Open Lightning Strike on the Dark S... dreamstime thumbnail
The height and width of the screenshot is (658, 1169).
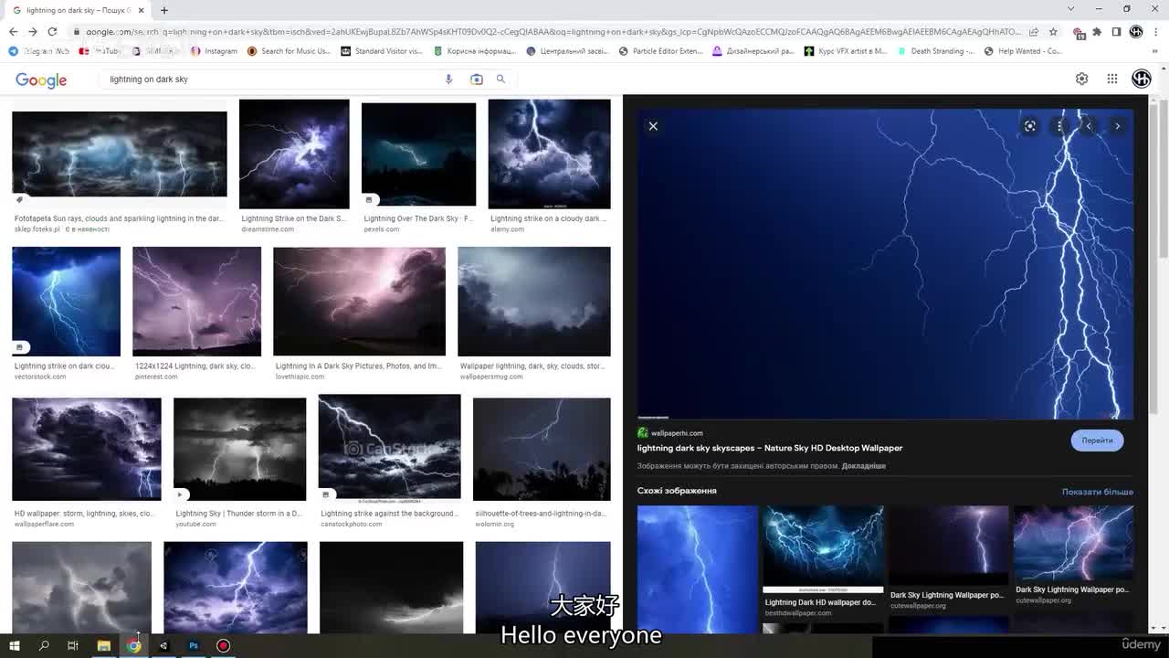pyautogui.click(x=294, y=154)
